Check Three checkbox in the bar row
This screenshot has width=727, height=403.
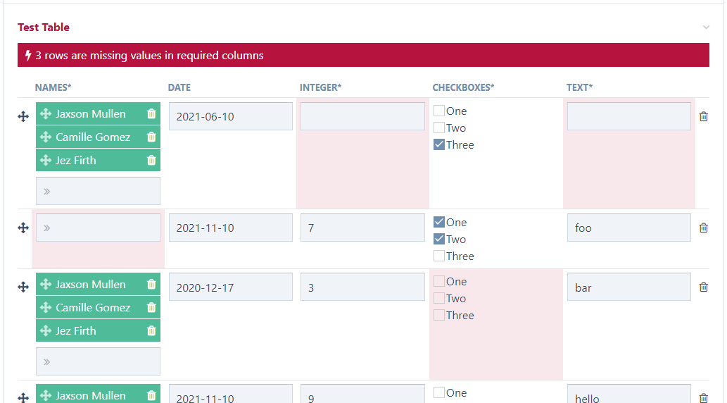click(x=439, y=315)
